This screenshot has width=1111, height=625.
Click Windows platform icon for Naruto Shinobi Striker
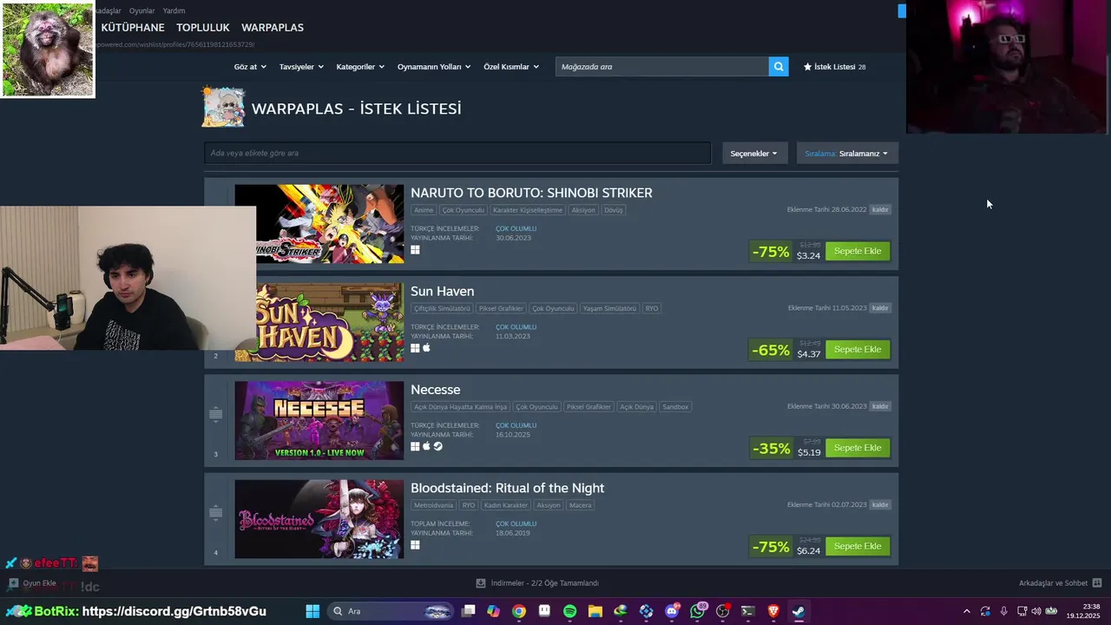pyautogui.click(x=415, y=250)
